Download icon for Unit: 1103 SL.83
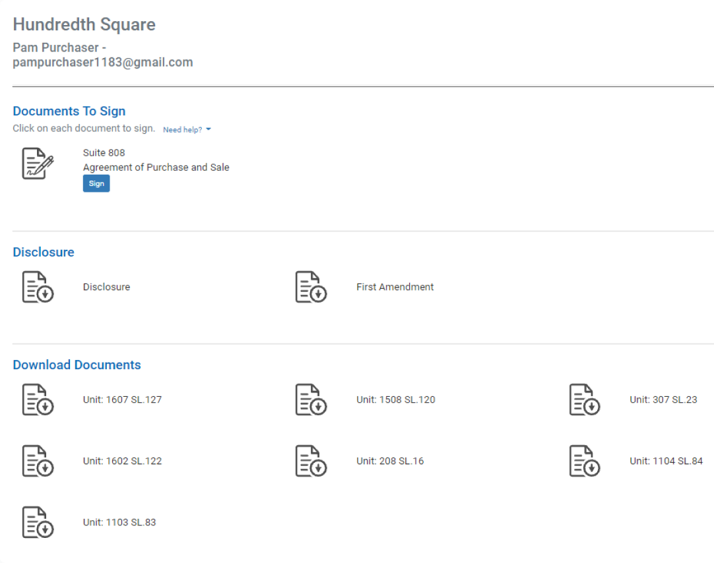 point(38,523)
